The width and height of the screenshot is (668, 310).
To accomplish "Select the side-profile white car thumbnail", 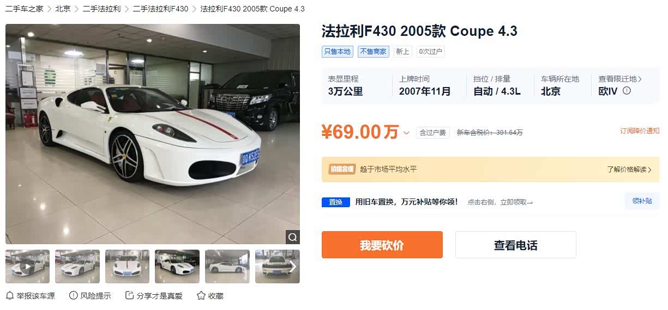I will (227, 266).
